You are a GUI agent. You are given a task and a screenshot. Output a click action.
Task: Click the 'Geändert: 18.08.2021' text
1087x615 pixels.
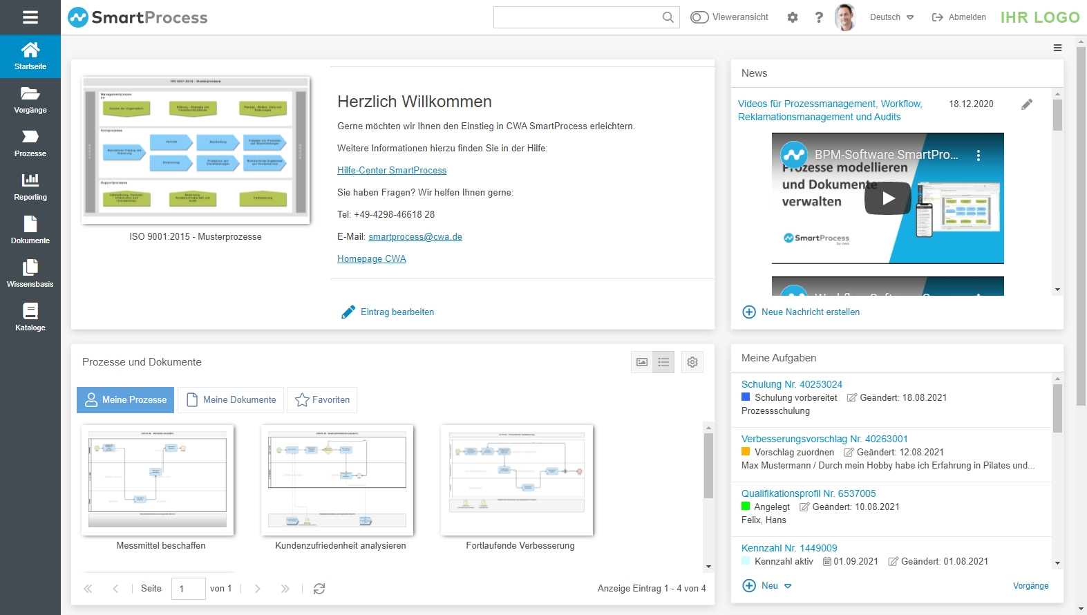coord(903,398)
